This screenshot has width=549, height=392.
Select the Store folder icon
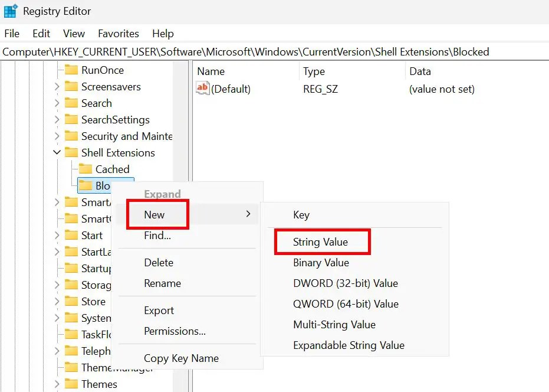(71, 302)
